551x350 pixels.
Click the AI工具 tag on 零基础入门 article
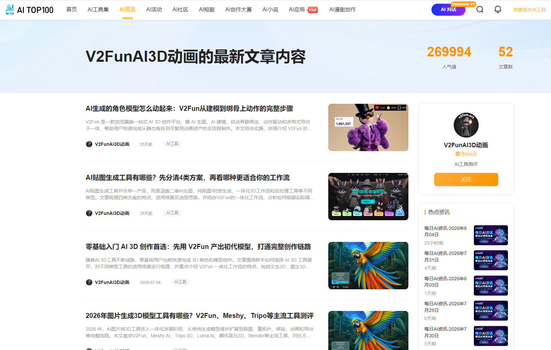(180, 282)
